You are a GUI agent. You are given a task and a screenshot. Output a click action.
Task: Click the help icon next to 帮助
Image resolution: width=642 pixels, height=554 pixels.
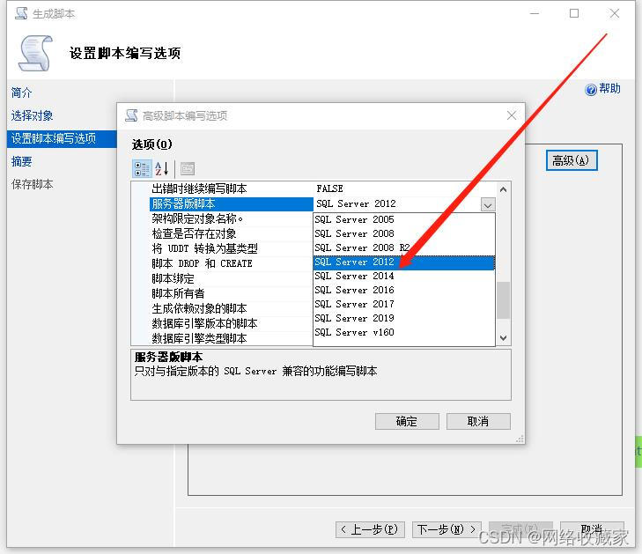[590, 89]
